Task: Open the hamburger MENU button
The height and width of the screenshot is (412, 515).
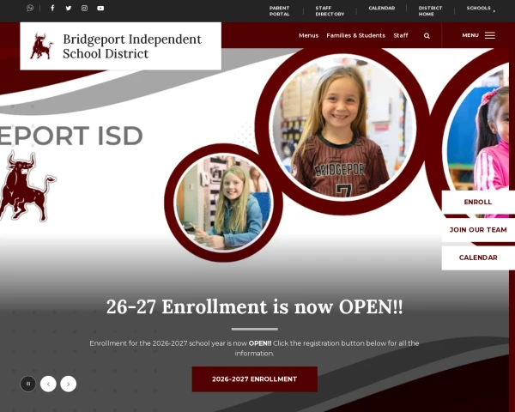Action: [479, 35]
